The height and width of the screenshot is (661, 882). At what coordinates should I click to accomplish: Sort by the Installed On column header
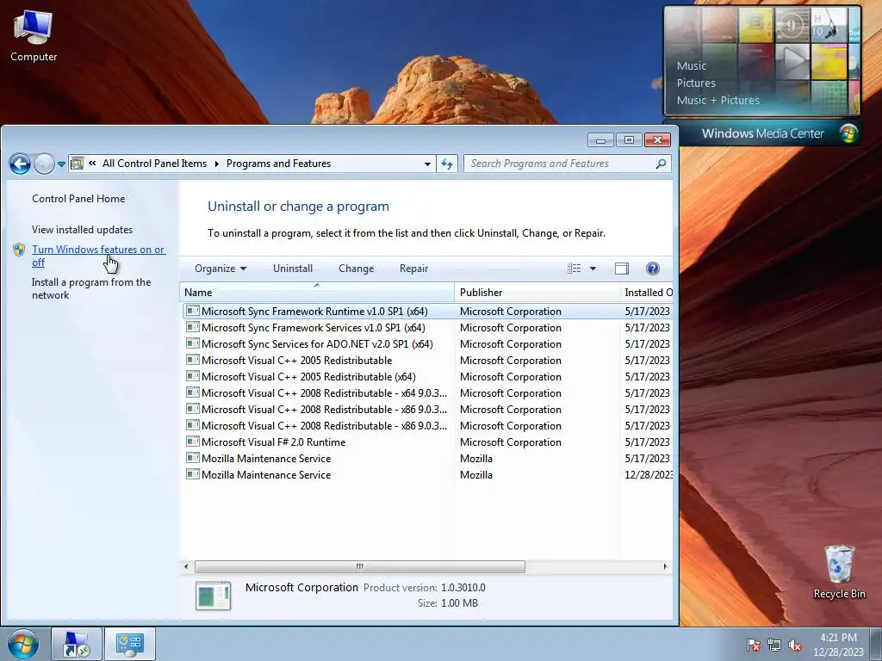(646, 293)
